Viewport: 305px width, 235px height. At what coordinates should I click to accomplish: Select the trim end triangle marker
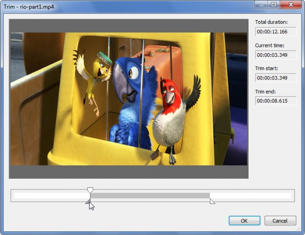click(x=212, y=201)
